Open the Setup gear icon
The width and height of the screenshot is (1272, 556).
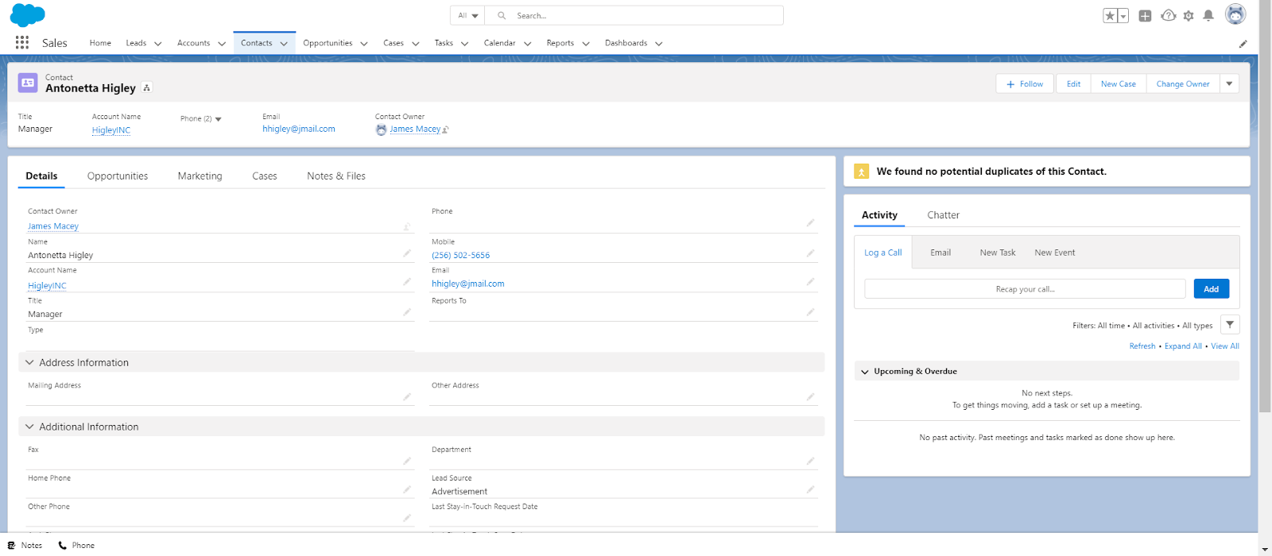[1189, 16]
